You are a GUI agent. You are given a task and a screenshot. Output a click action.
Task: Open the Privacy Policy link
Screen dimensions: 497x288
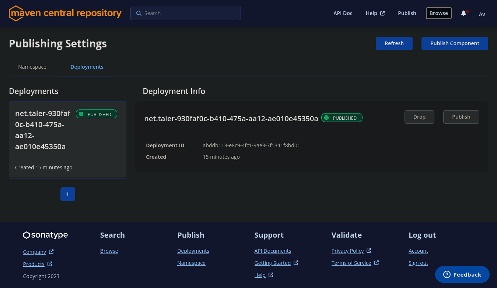click(347, 251)
